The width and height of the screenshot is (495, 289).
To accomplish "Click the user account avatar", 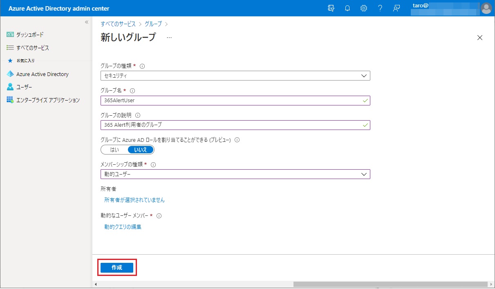I will [x=486, y=8].
